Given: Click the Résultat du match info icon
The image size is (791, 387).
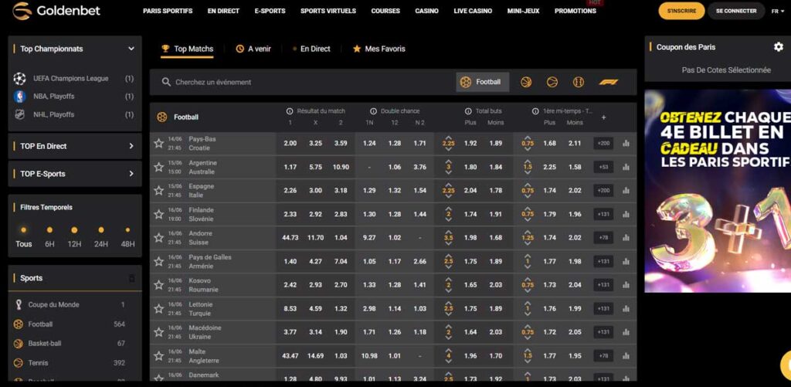Looking at the screenshot, I should [x=290, y=111].
